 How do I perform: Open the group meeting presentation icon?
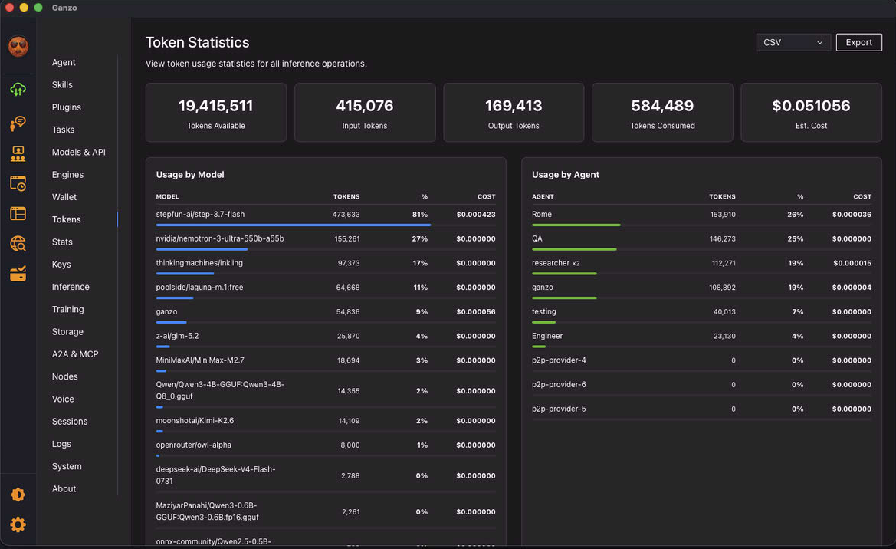pyautogui.click(x=18, y=153)
